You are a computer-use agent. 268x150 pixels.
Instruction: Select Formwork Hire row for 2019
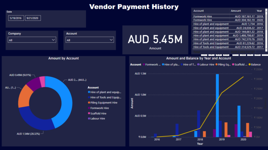point(228,17)
